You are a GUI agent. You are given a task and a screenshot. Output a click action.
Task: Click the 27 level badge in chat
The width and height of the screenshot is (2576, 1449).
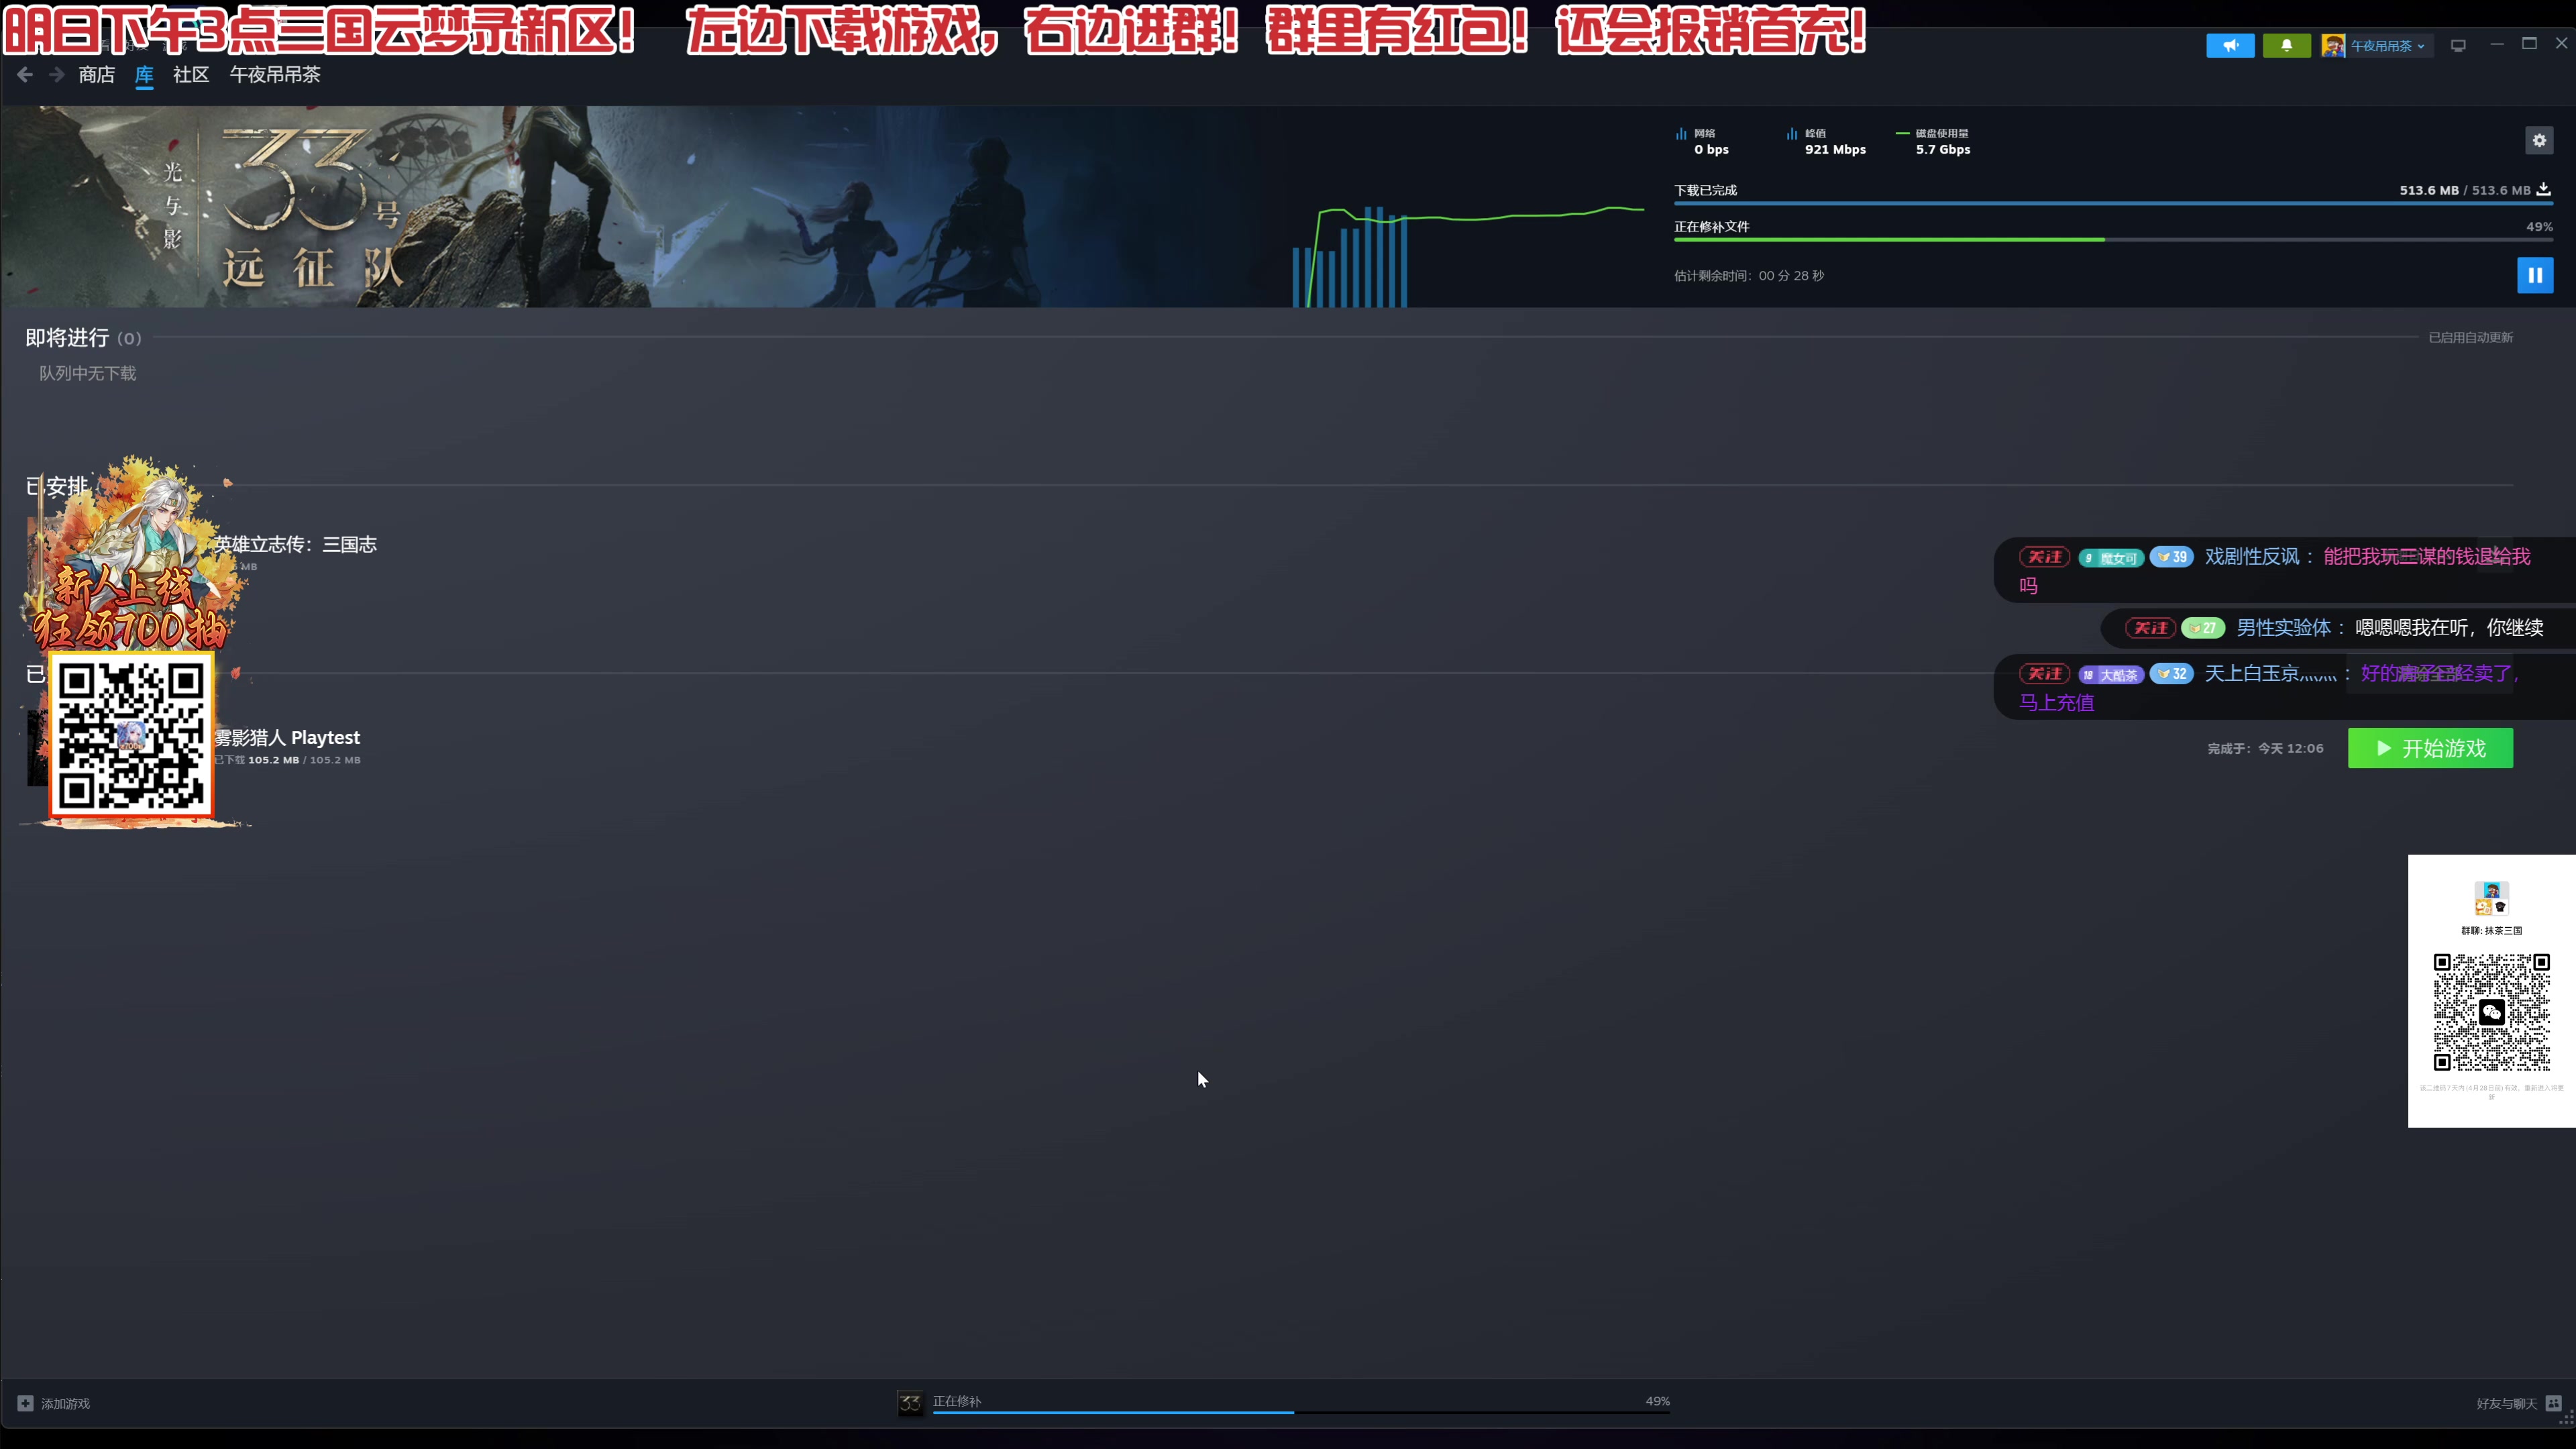pos(2203,628)
